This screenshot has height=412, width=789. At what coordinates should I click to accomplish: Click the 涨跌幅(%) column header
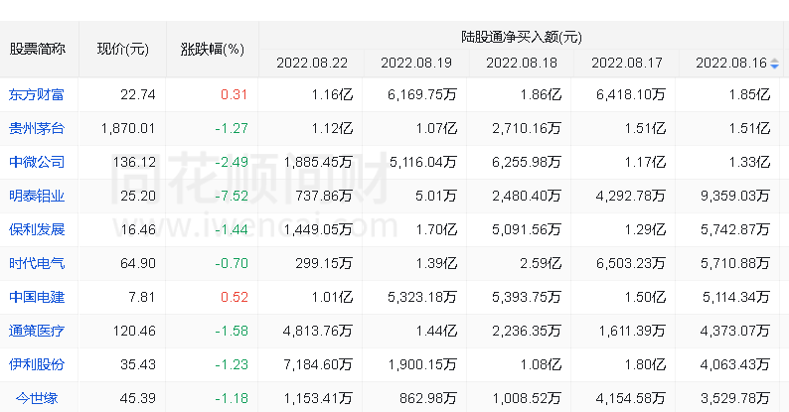pos(213,49)
